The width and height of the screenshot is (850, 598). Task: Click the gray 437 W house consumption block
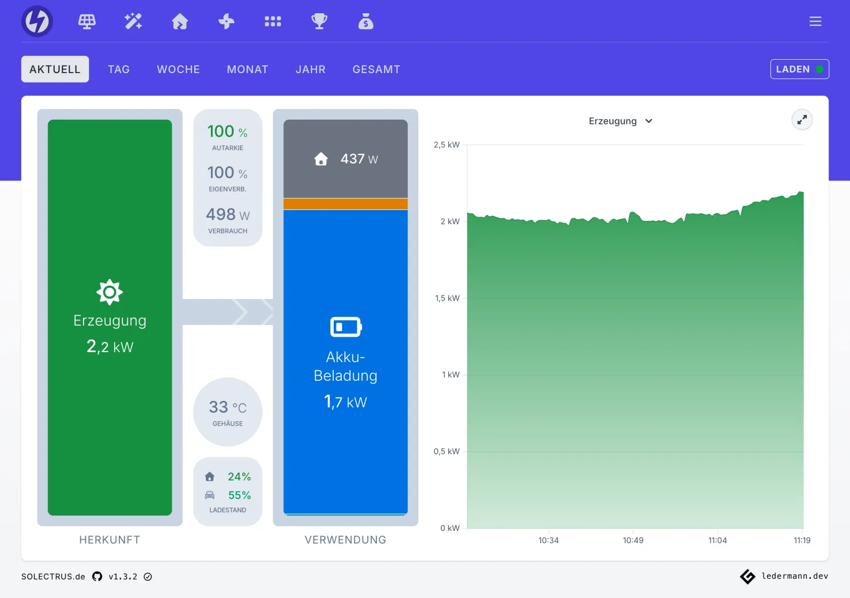[345, 159]
